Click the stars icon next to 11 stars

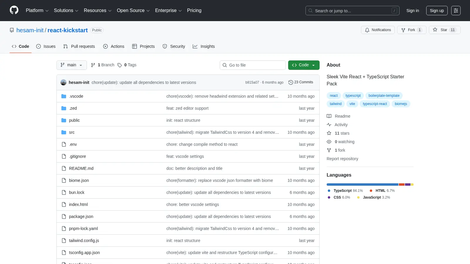tap(329, 133)
